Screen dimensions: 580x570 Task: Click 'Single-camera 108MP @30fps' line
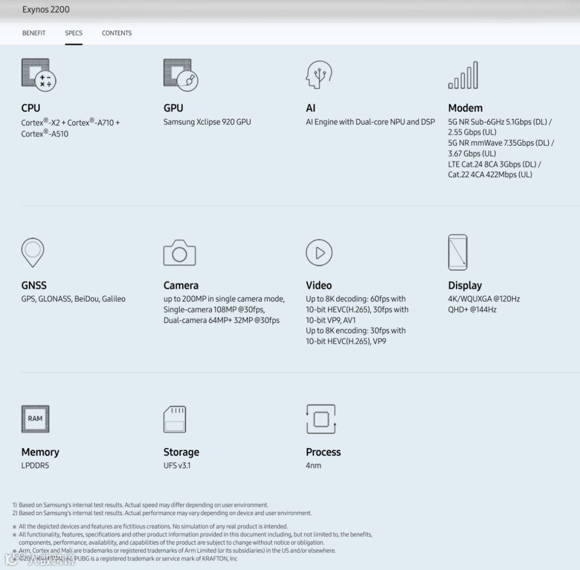coord(214,309)
